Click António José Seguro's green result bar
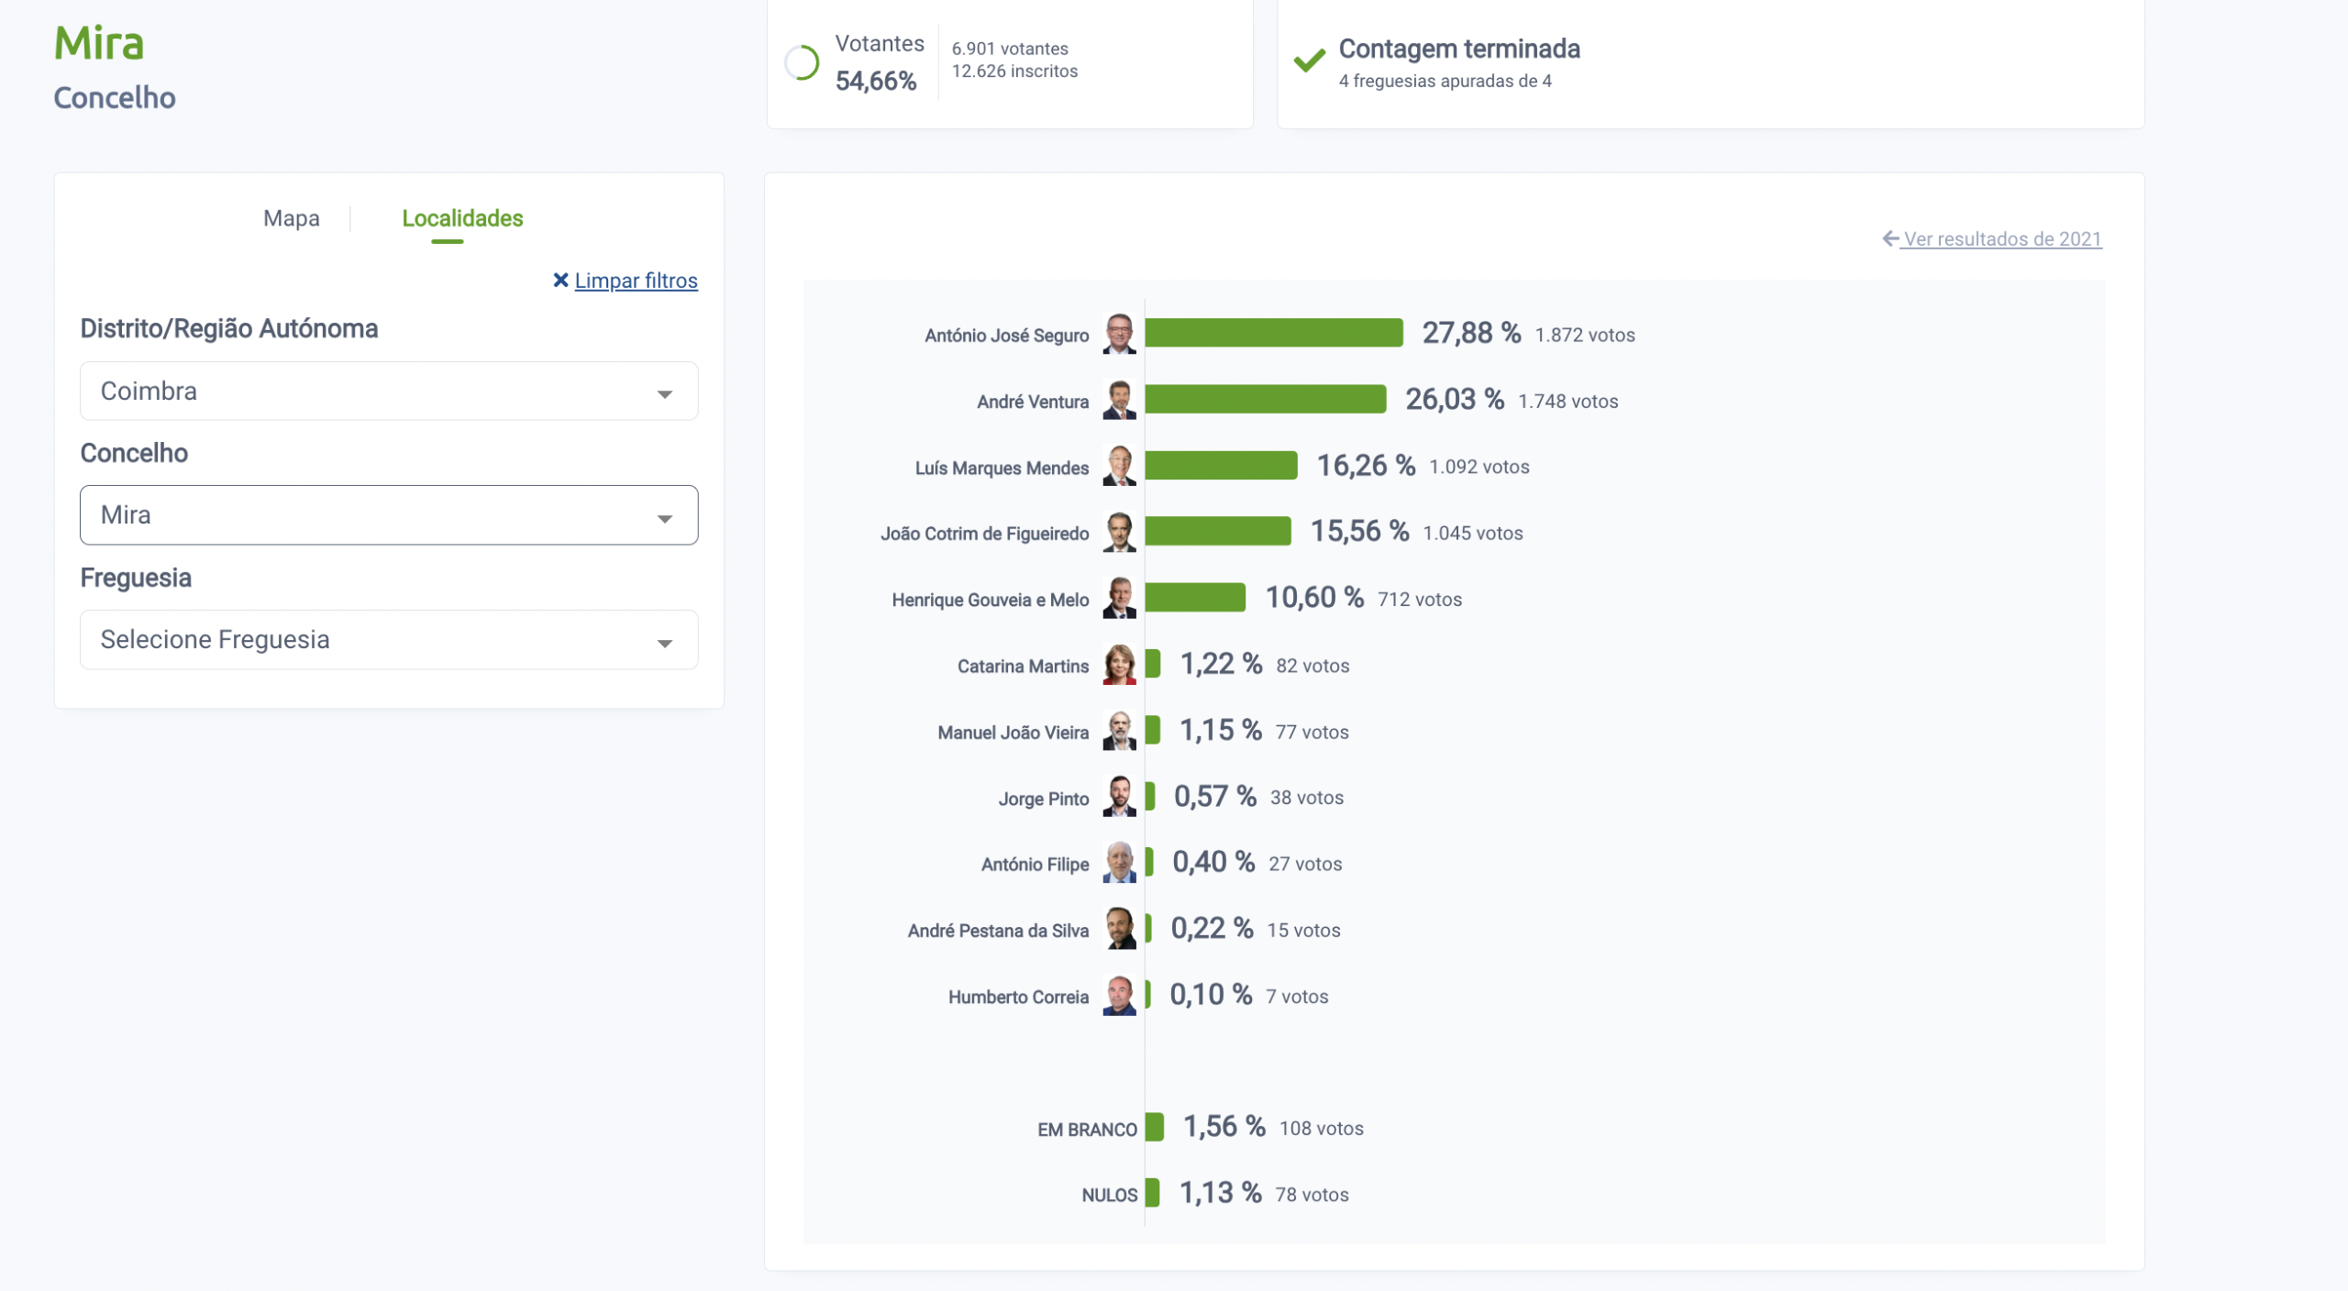The width and height of the screenshot is (2348, 1291). [1273, 333]
